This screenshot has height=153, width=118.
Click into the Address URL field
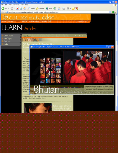(x=59, y=12)
